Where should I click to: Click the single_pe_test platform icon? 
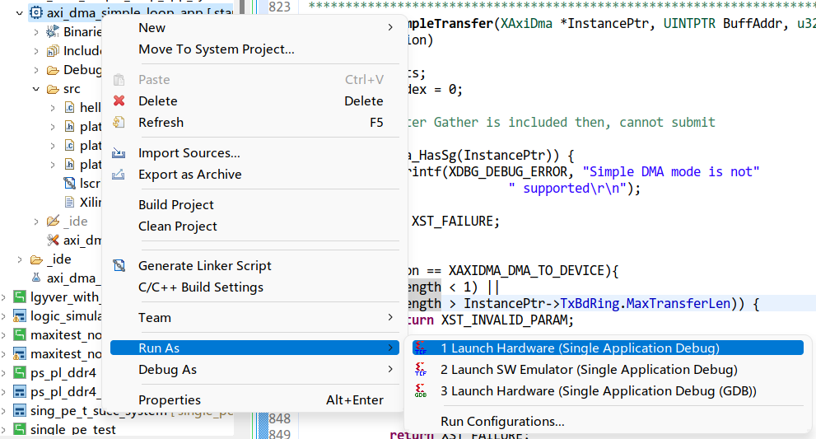click(x=19, y=430)
